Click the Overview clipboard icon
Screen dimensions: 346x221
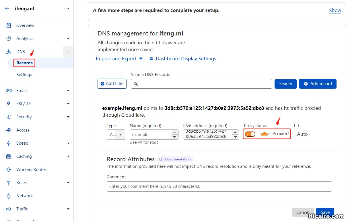tap(9, 25)
